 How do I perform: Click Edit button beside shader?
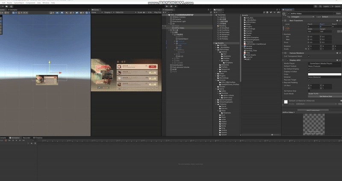[340, 104]
